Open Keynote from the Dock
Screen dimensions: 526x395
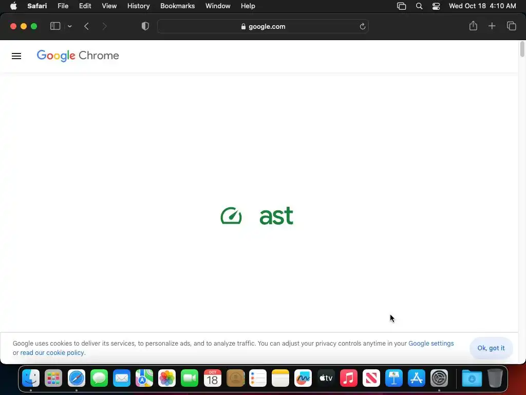(394, 378)
